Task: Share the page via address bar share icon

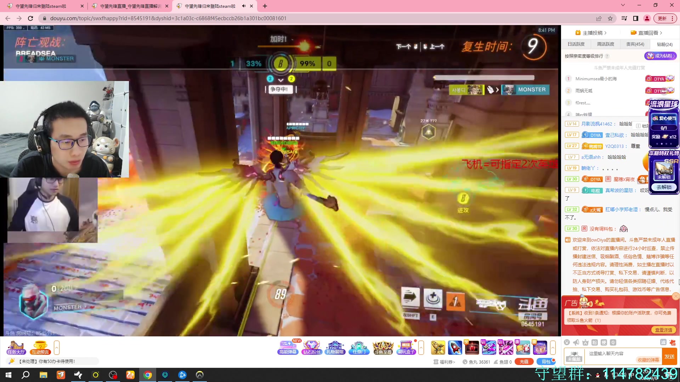Action: tap(599, 18)
